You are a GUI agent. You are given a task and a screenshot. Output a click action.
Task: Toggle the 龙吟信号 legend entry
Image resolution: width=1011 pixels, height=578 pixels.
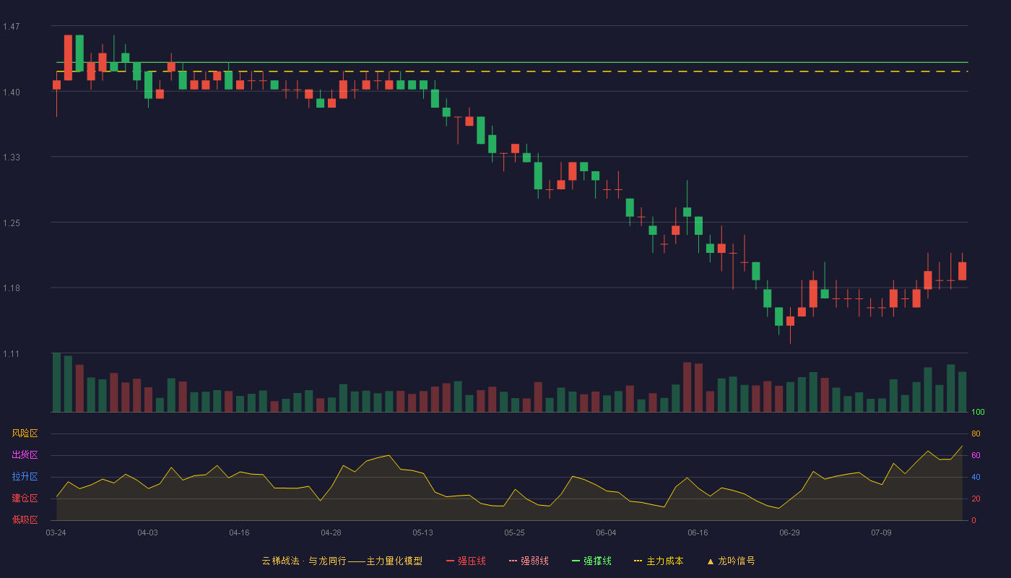pyautogui.click(x=730, y=561)
